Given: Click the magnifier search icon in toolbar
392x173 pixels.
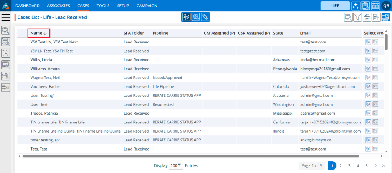Looking at the screenshot, I should coord(348,17).
